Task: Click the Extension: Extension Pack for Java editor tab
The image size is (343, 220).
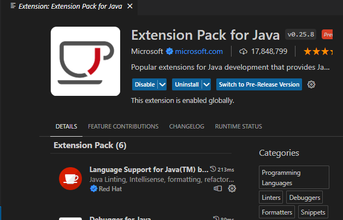Action: (x=70, y=7)
